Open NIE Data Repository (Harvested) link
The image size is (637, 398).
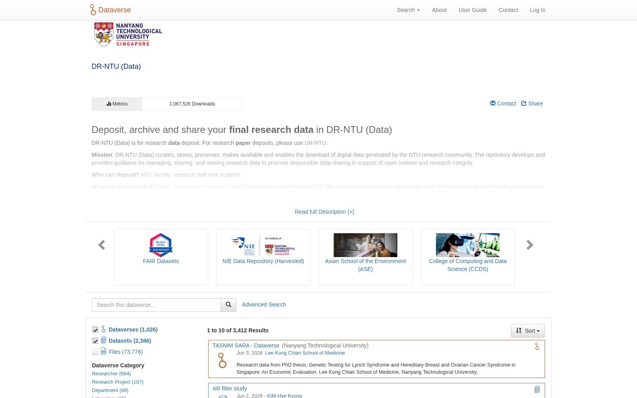click(263, 261)
